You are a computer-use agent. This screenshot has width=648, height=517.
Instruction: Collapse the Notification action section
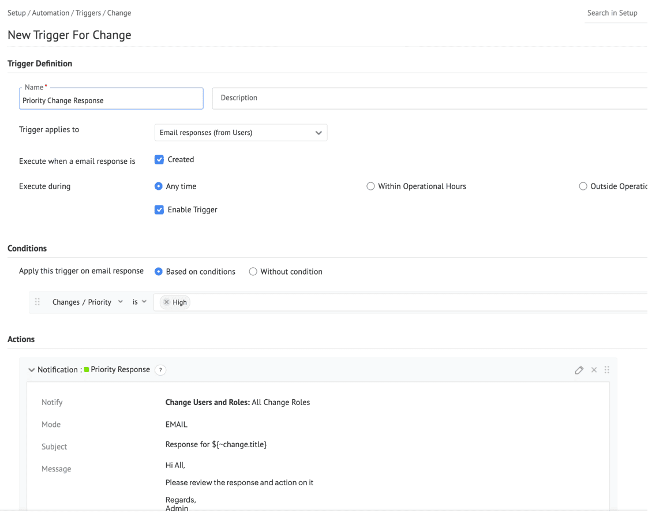[31, 370]
